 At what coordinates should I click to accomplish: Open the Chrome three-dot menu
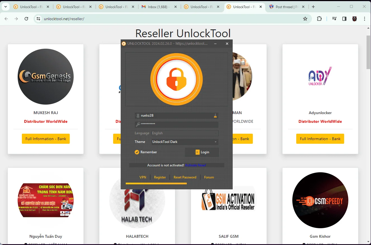pyautogui.click(x=365, y=19)
